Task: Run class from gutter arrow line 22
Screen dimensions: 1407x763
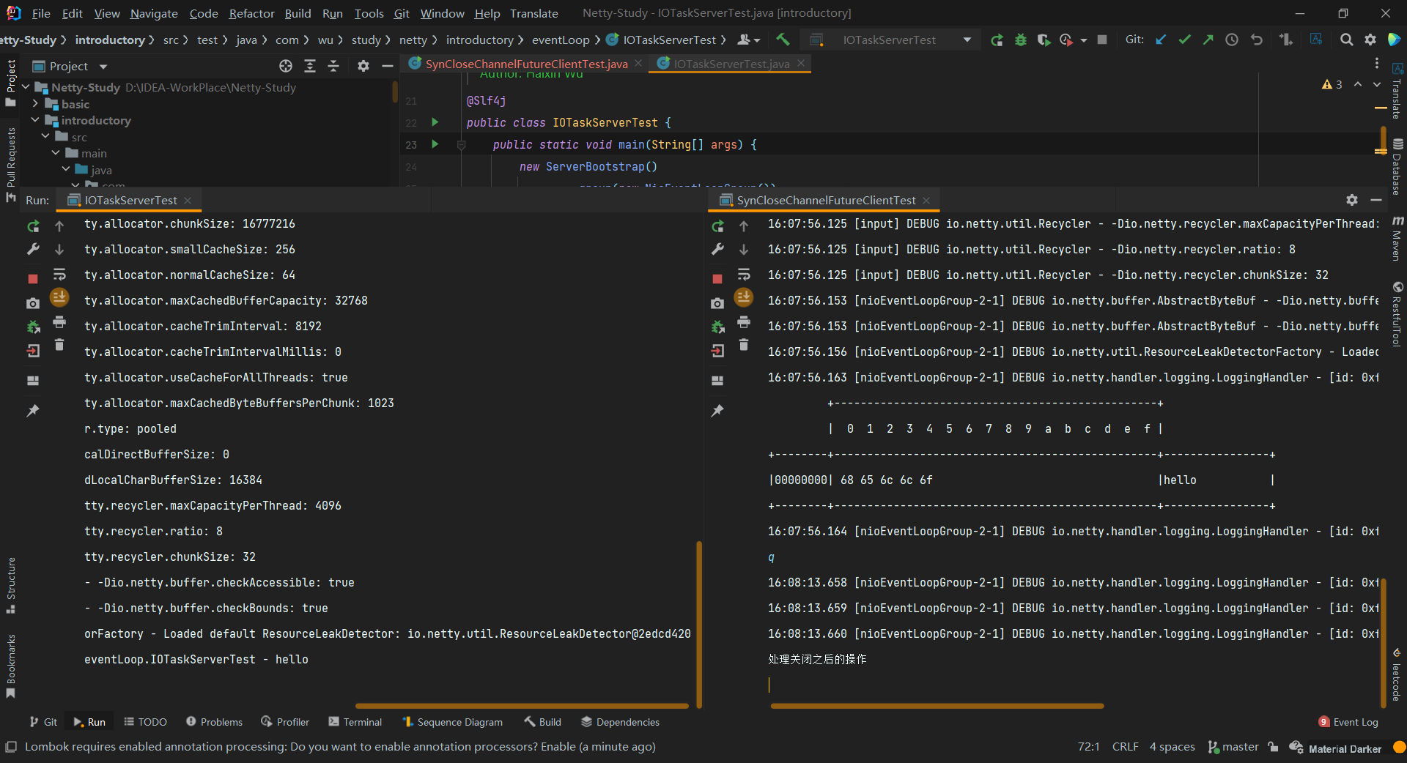Action: click(x=435, y=122)
